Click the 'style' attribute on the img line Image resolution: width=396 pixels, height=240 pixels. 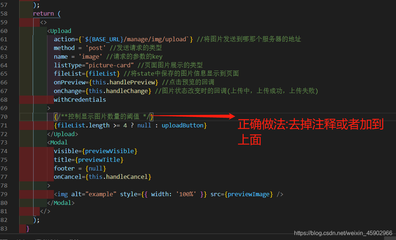click(128, 194)
